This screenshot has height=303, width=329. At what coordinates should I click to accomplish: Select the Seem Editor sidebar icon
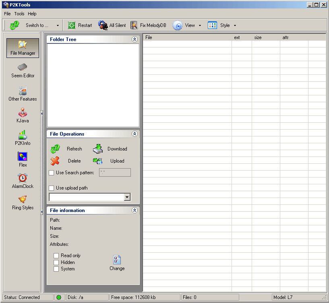[23, 70]
